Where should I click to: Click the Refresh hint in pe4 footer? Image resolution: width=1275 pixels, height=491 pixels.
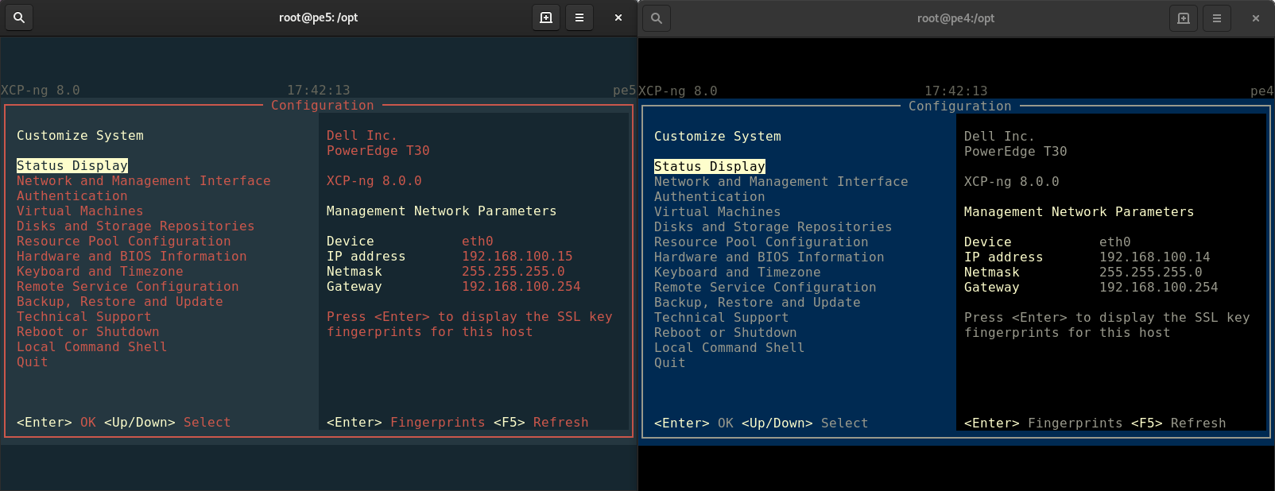pos(1199,423)
